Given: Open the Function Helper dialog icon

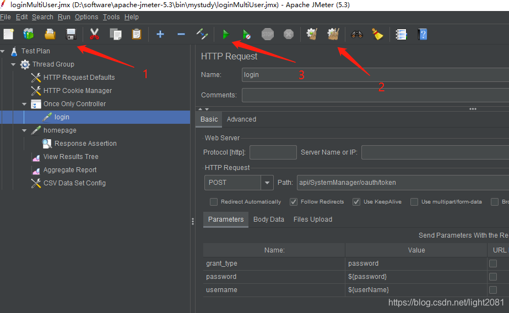Looking at the screenshot, I should (401, 34).
